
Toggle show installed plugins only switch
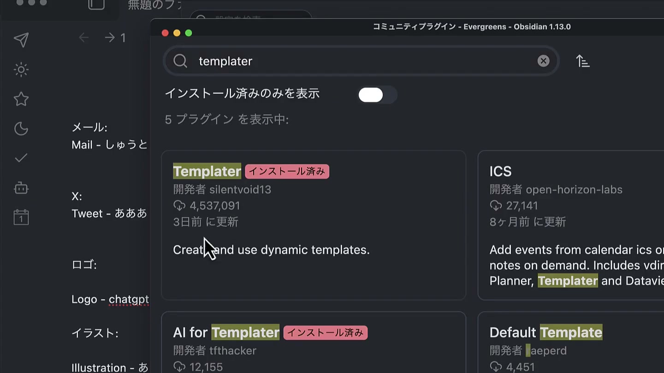pyautogui.click(x=377, y=95)
